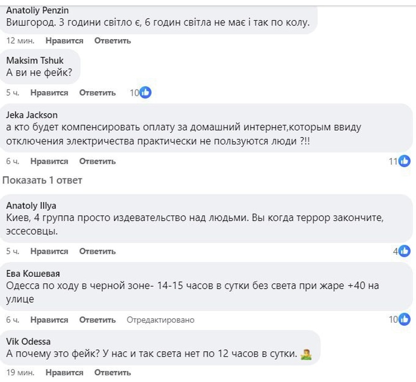This screenshot has height=382, width=416.
Task: View edit history via Отредактировано
Action: click(161, 320)
